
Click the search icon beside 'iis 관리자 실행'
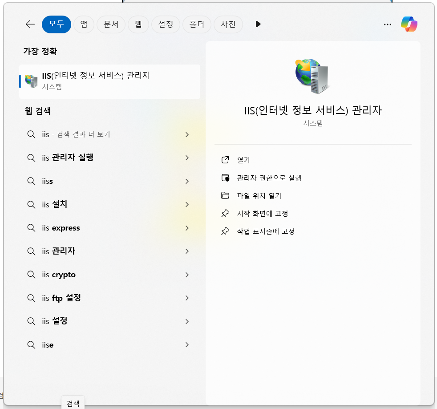(x=31, y=158)
